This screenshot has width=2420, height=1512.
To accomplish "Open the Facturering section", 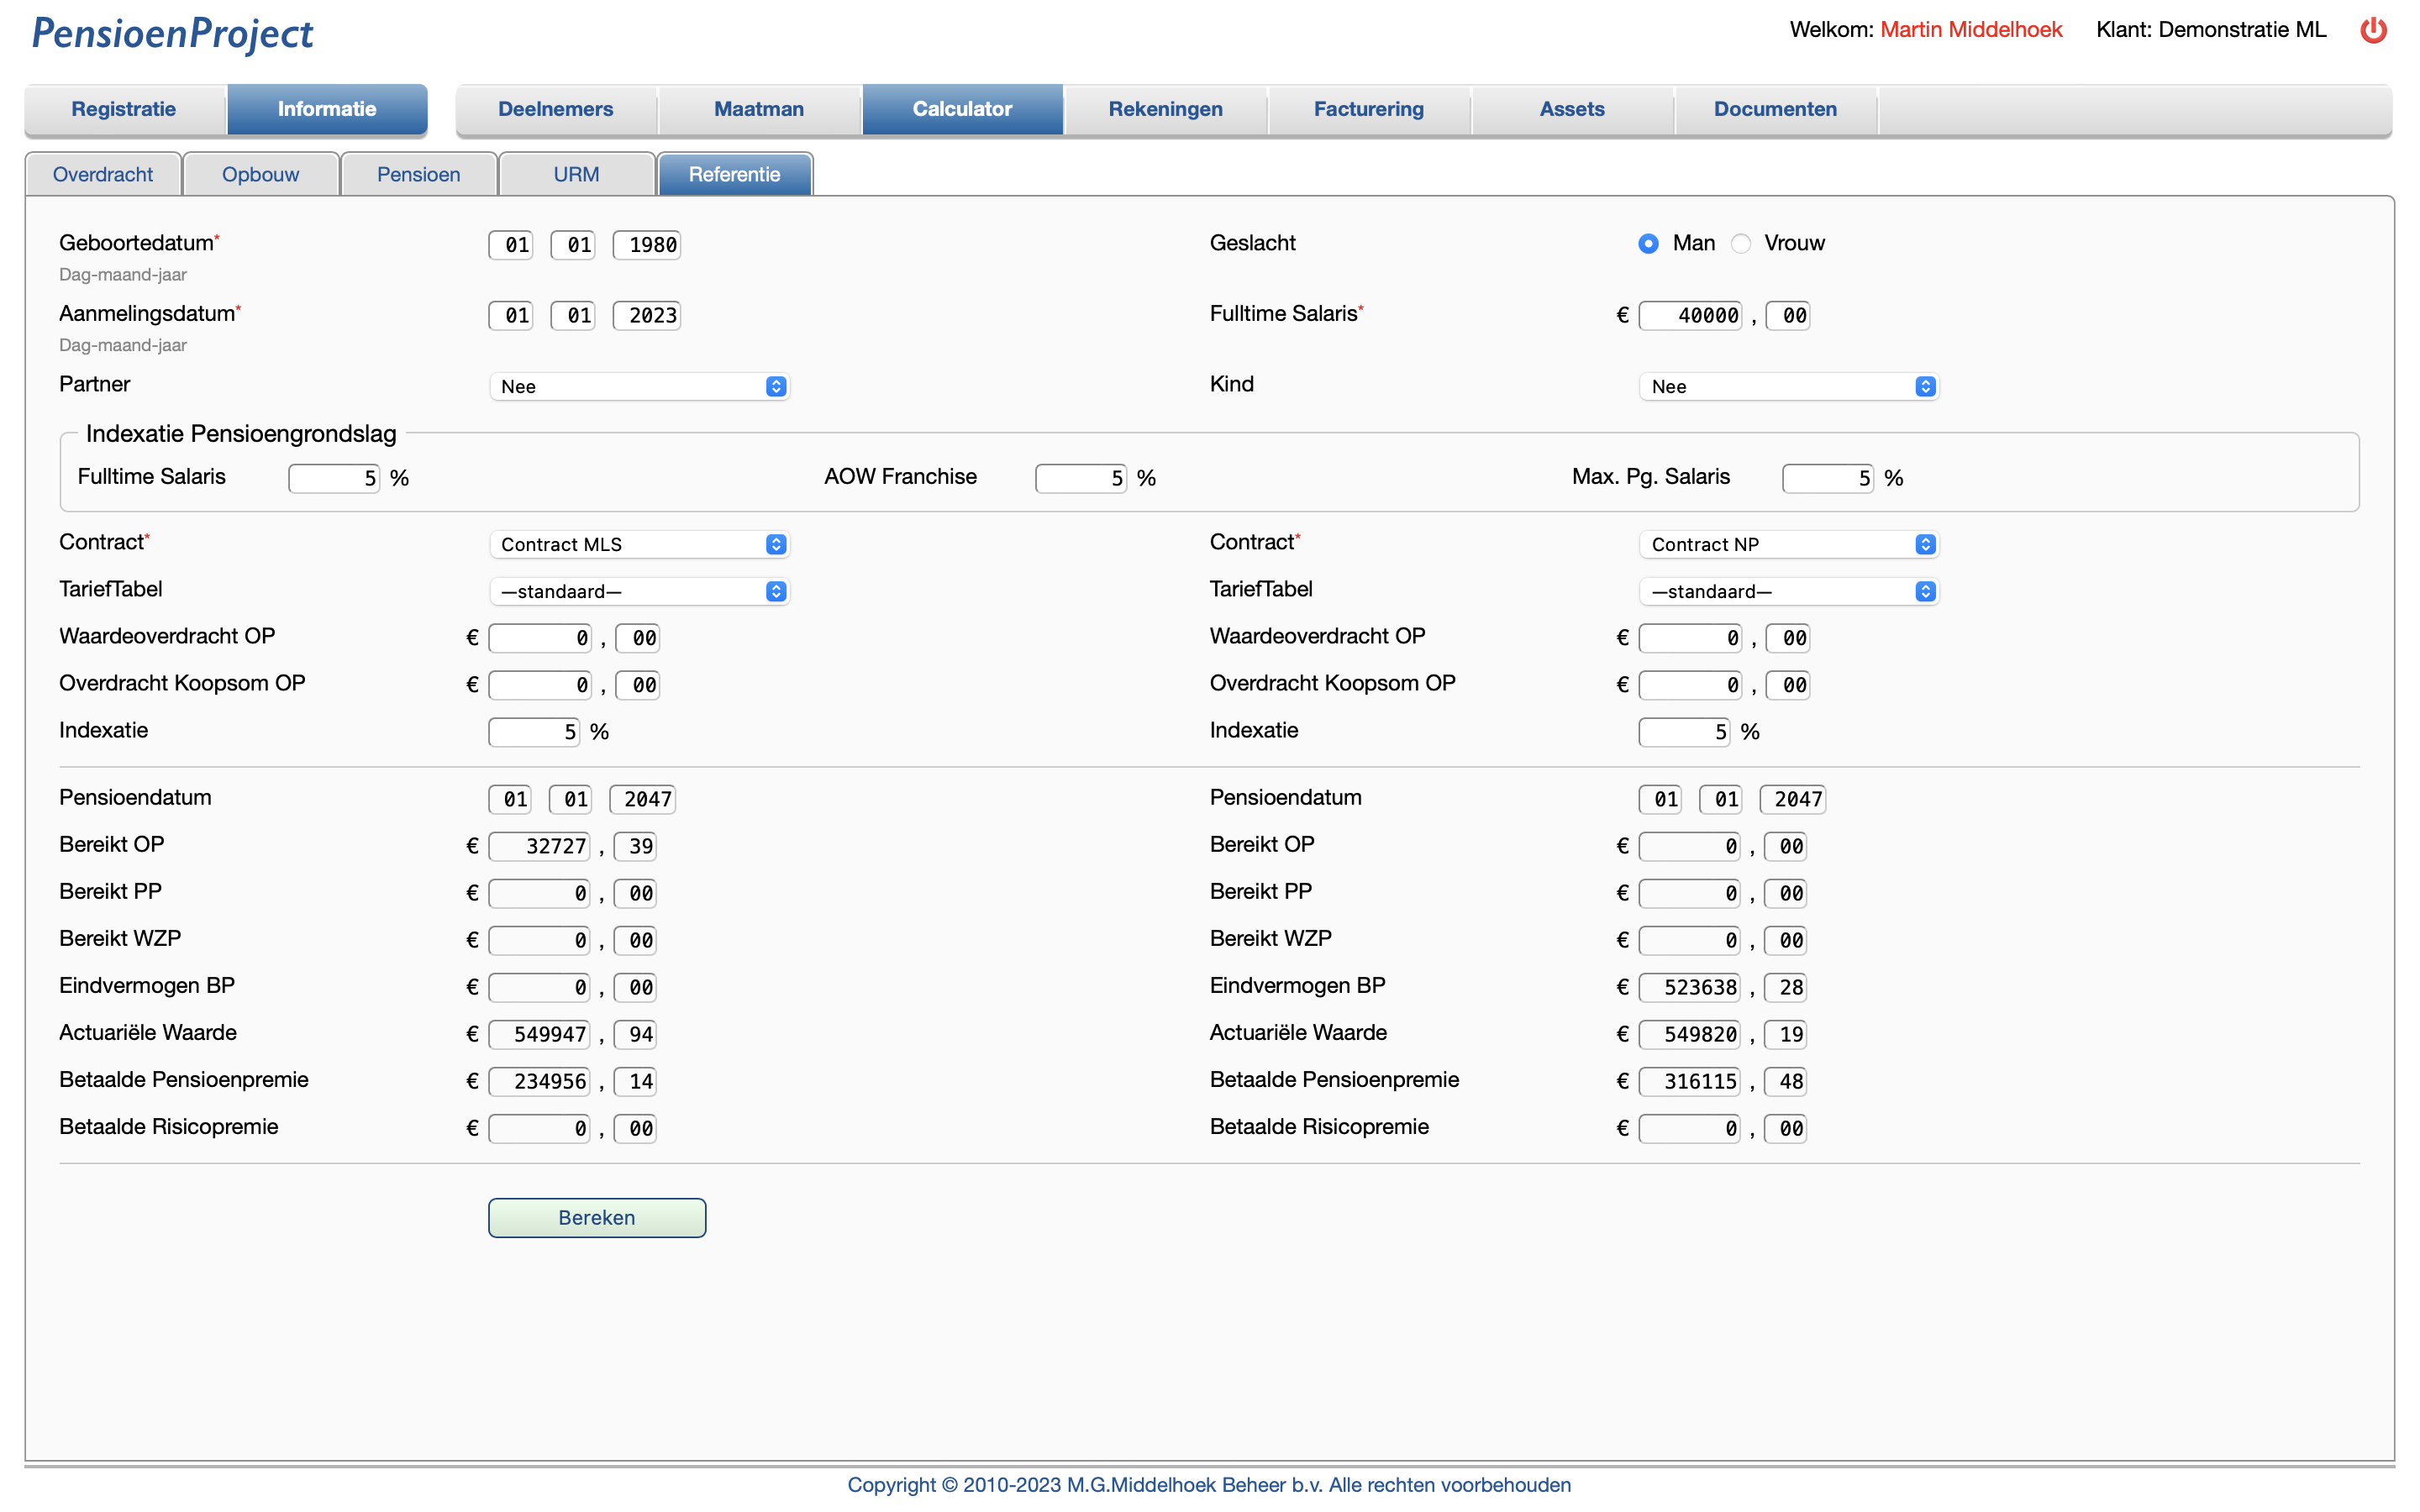I will (1369, 109).
